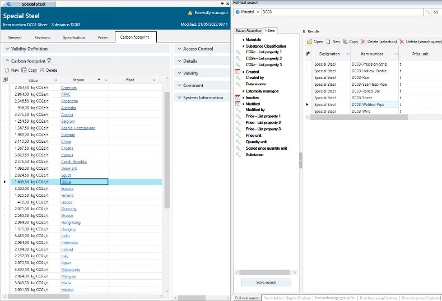The height and width of the screenshot is (301, 442).
Task: Expand the Access Control section
Action: 179,49
